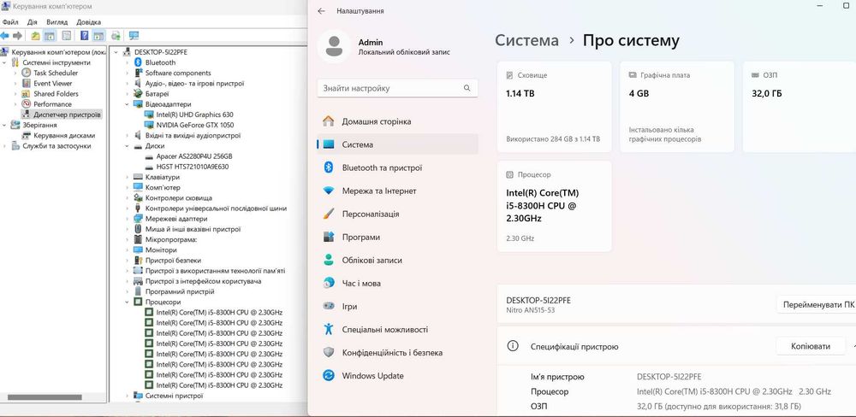
Task: Click the Software components icon
Action: point(138,73)
